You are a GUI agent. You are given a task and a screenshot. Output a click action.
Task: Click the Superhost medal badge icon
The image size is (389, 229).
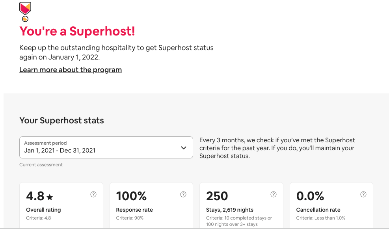[25, 12]
